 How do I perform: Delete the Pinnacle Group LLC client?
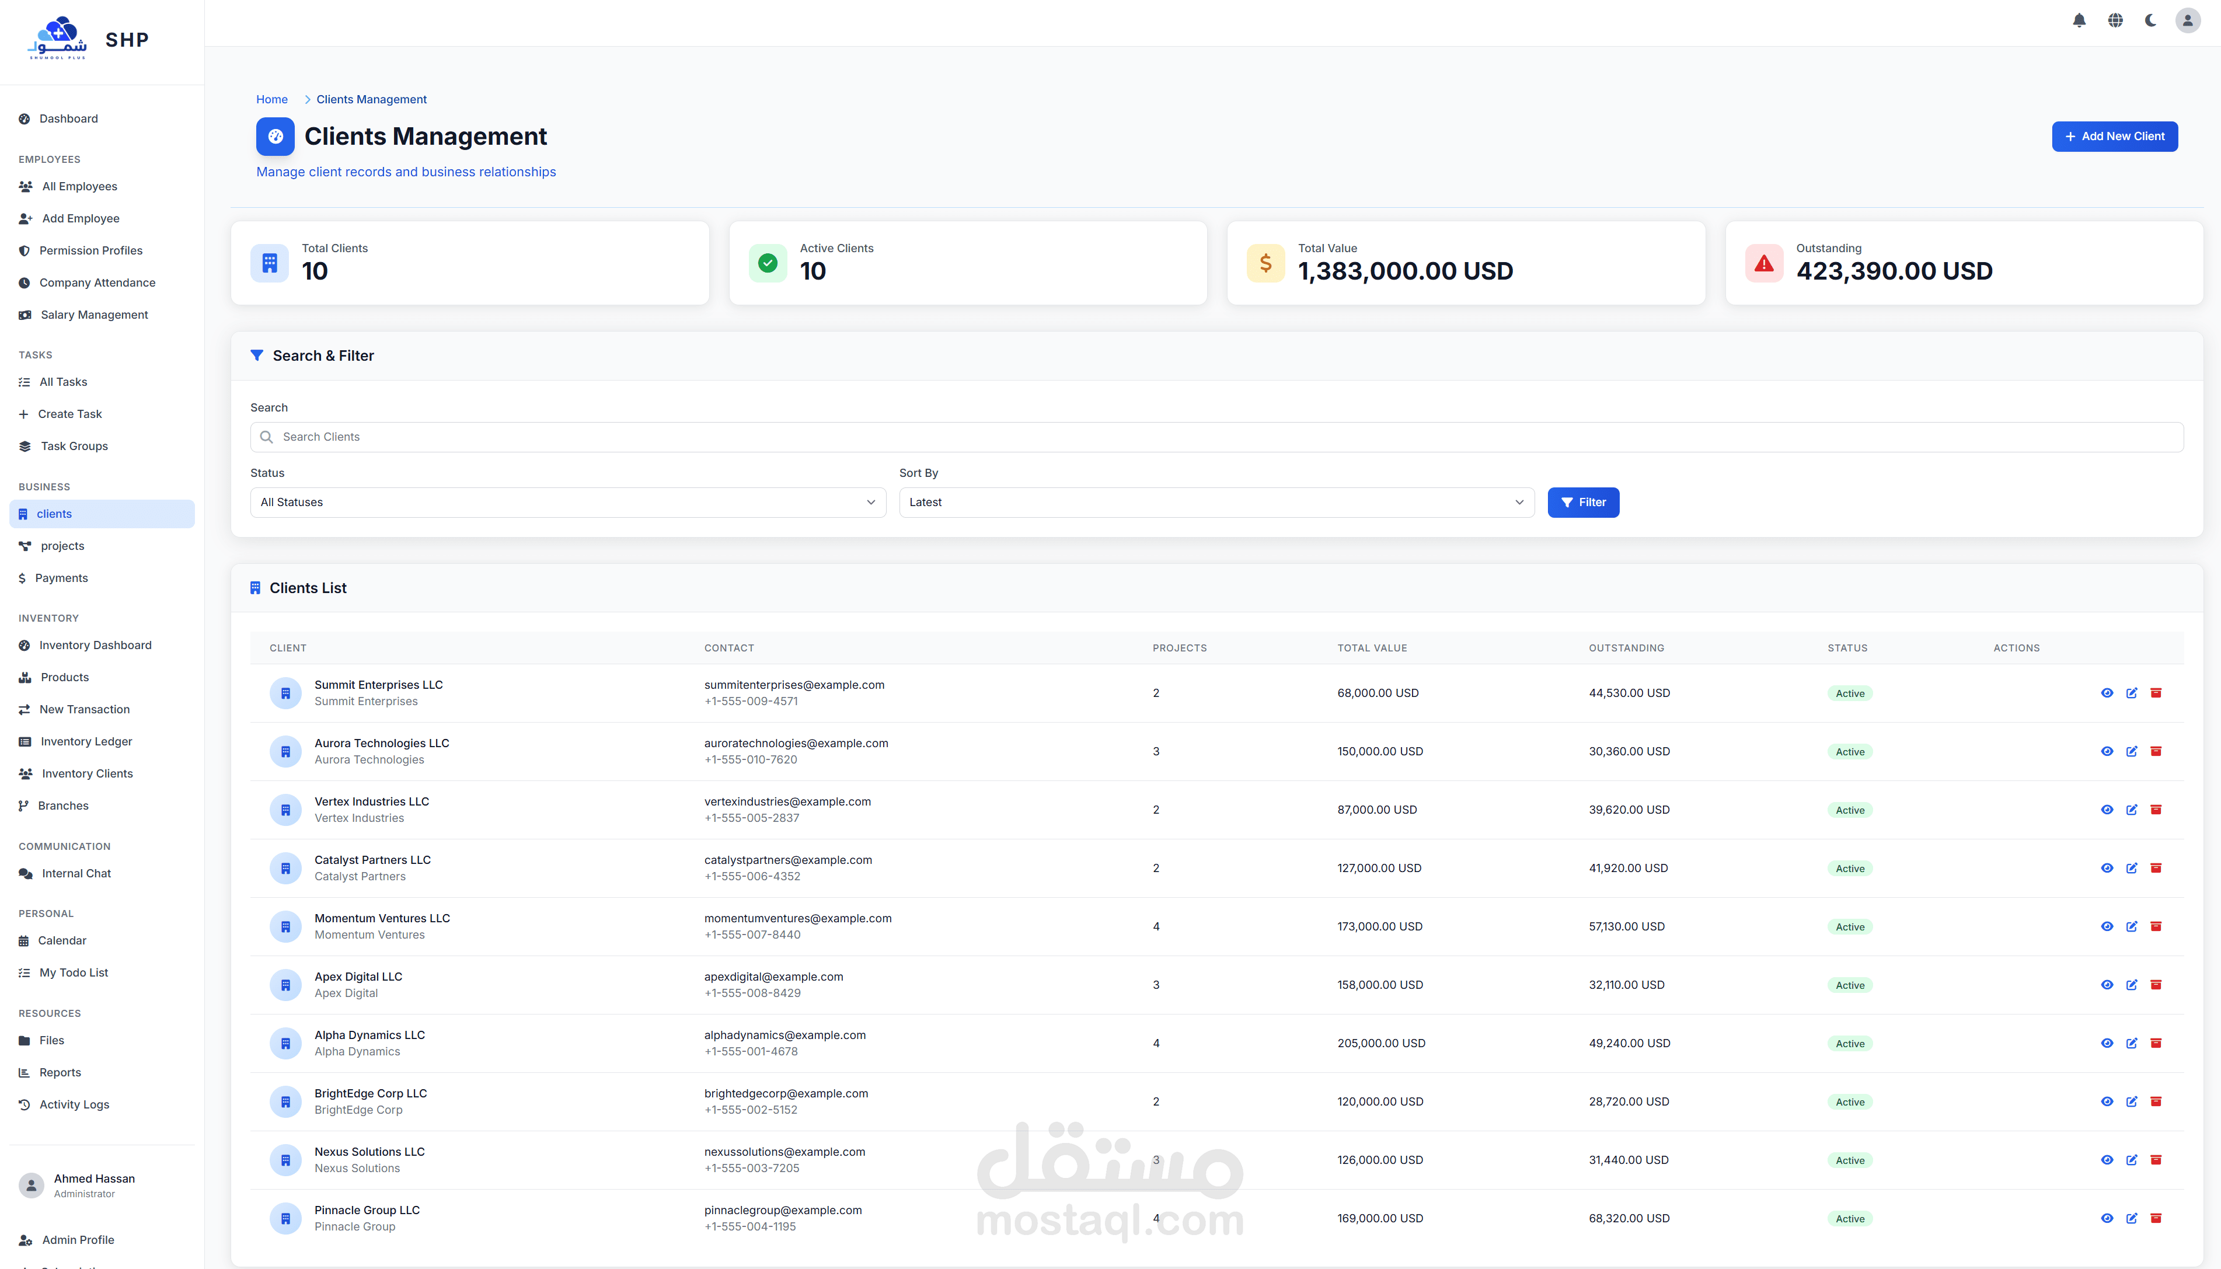(2156, 1218)
